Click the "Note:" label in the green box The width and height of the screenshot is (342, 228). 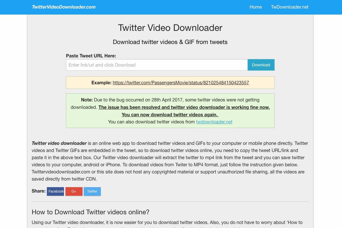[87, 100]
